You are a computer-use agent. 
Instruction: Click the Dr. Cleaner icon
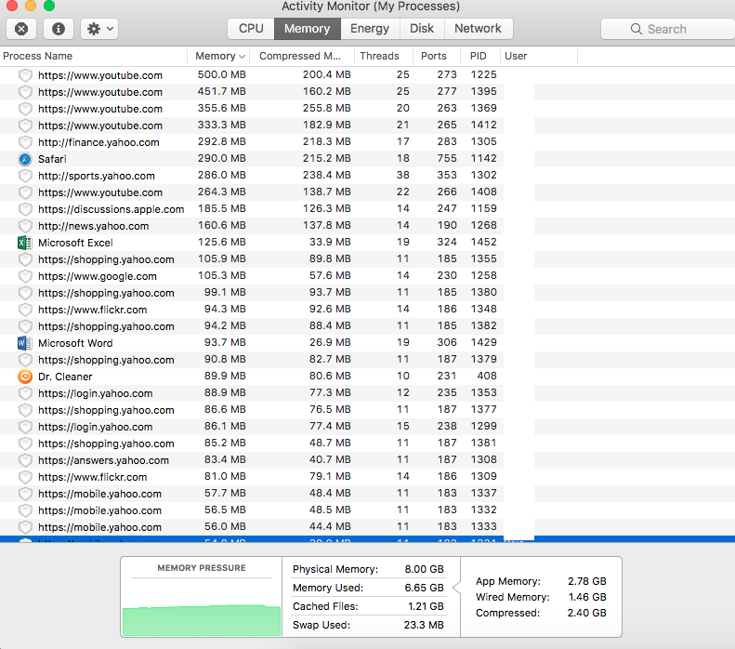pyautogui.click(x=25, y=377)
